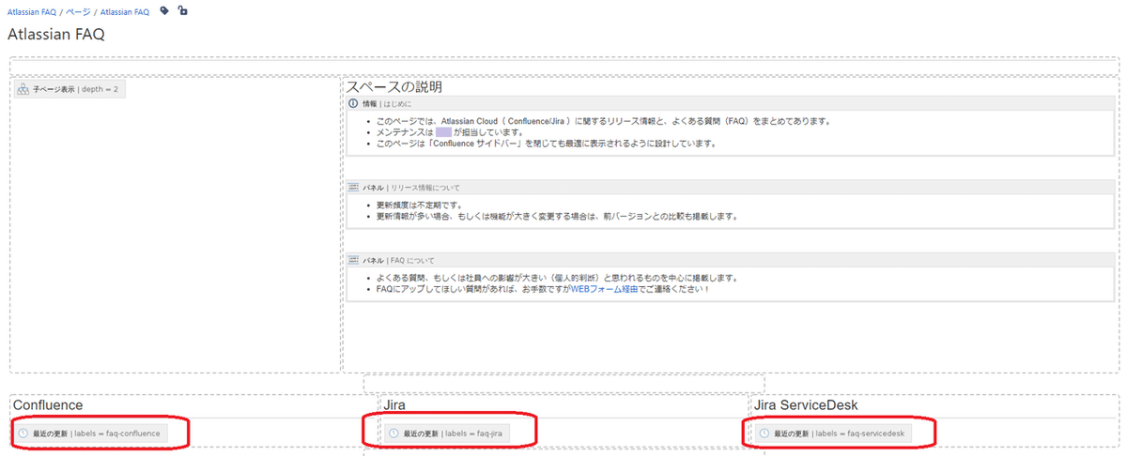Click the bullet mentioning Atlassian Cloud release info
Image resolution: width=1127 pixels, height=456 pixels.
pos(603,121)
